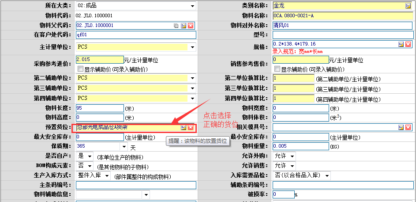Clear 物料父代码 with the red X icon
Screen dimensions: 416x202
pos(191,26)
